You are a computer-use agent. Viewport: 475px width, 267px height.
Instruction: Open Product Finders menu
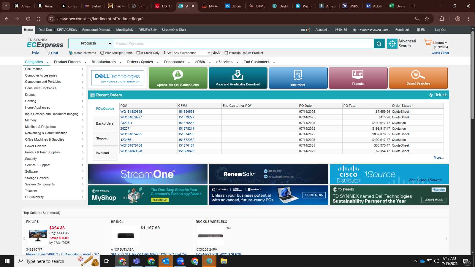pos(70,62)
